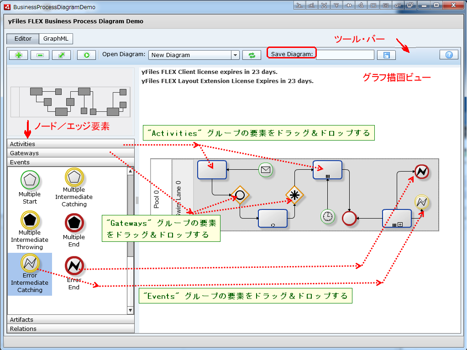Select the asterisk complex gateway in diagram
Viewport: 467px width, 350px height.
294,195
